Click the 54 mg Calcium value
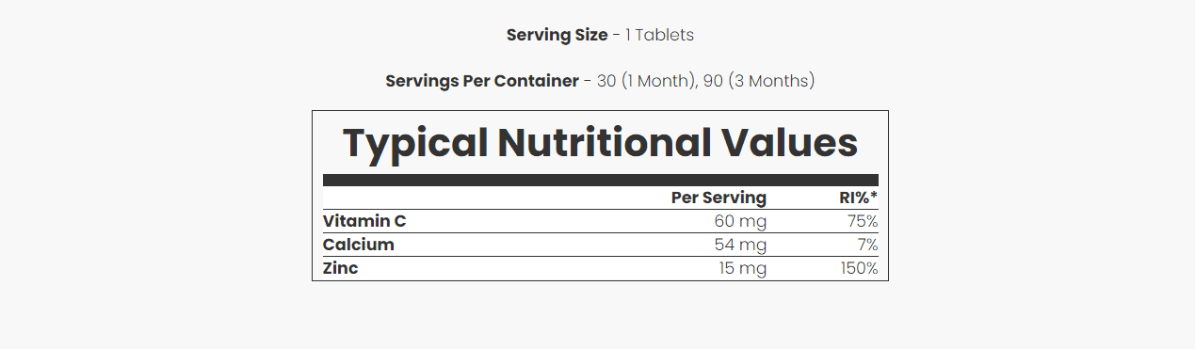The image size is (1195, 349). coord(740,245)
